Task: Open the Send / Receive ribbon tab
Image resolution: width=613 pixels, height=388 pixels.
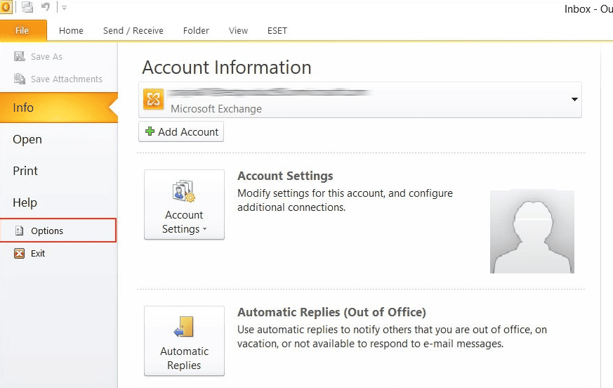Action: [x=133, y=30]
